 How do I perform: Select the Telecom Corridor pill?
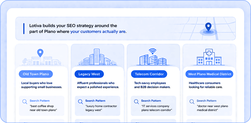pos(149,74)
